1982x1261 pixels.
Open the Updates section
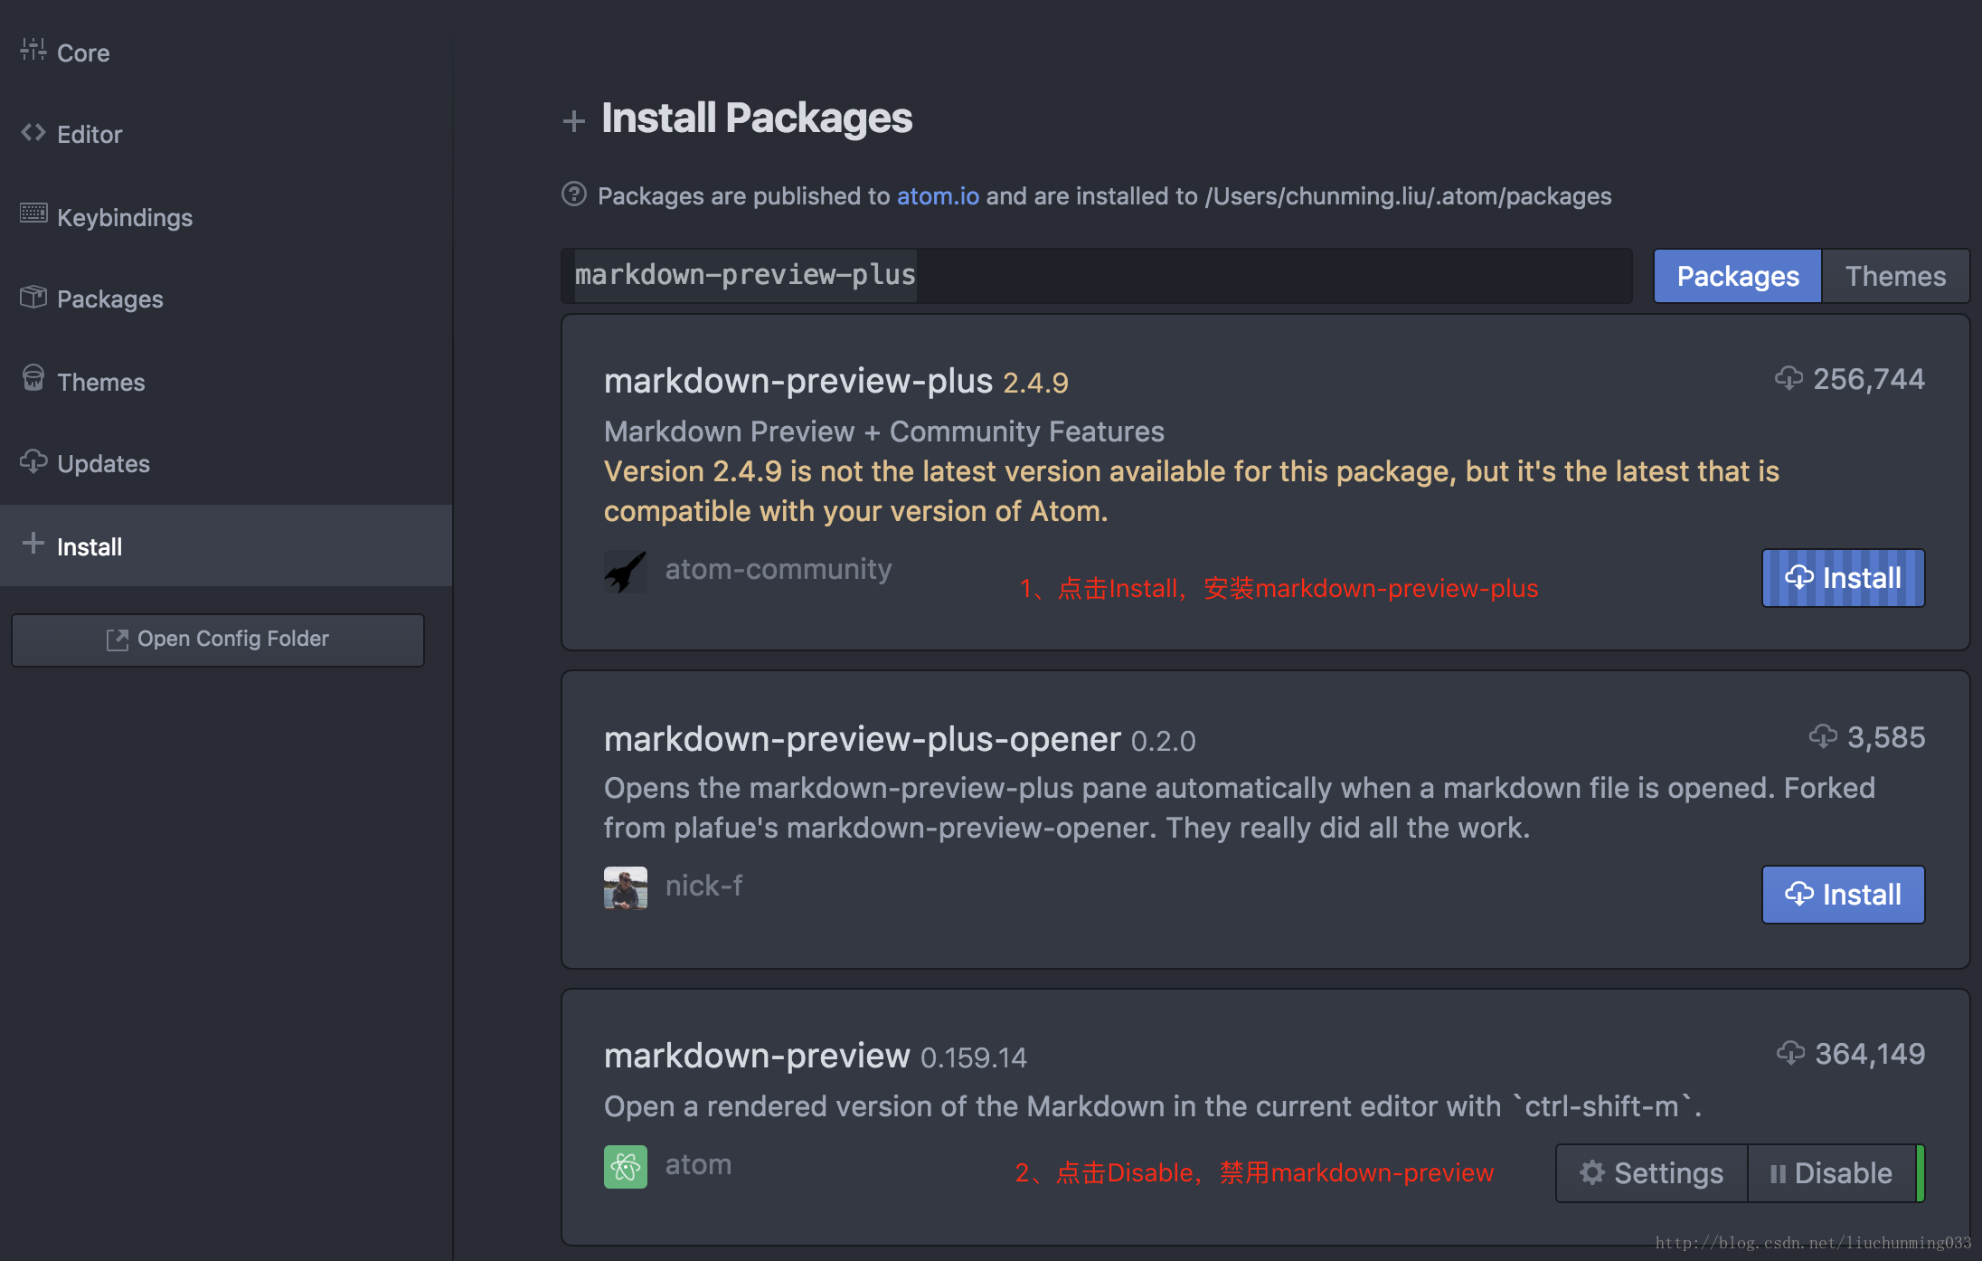click(x=226, y=463)
